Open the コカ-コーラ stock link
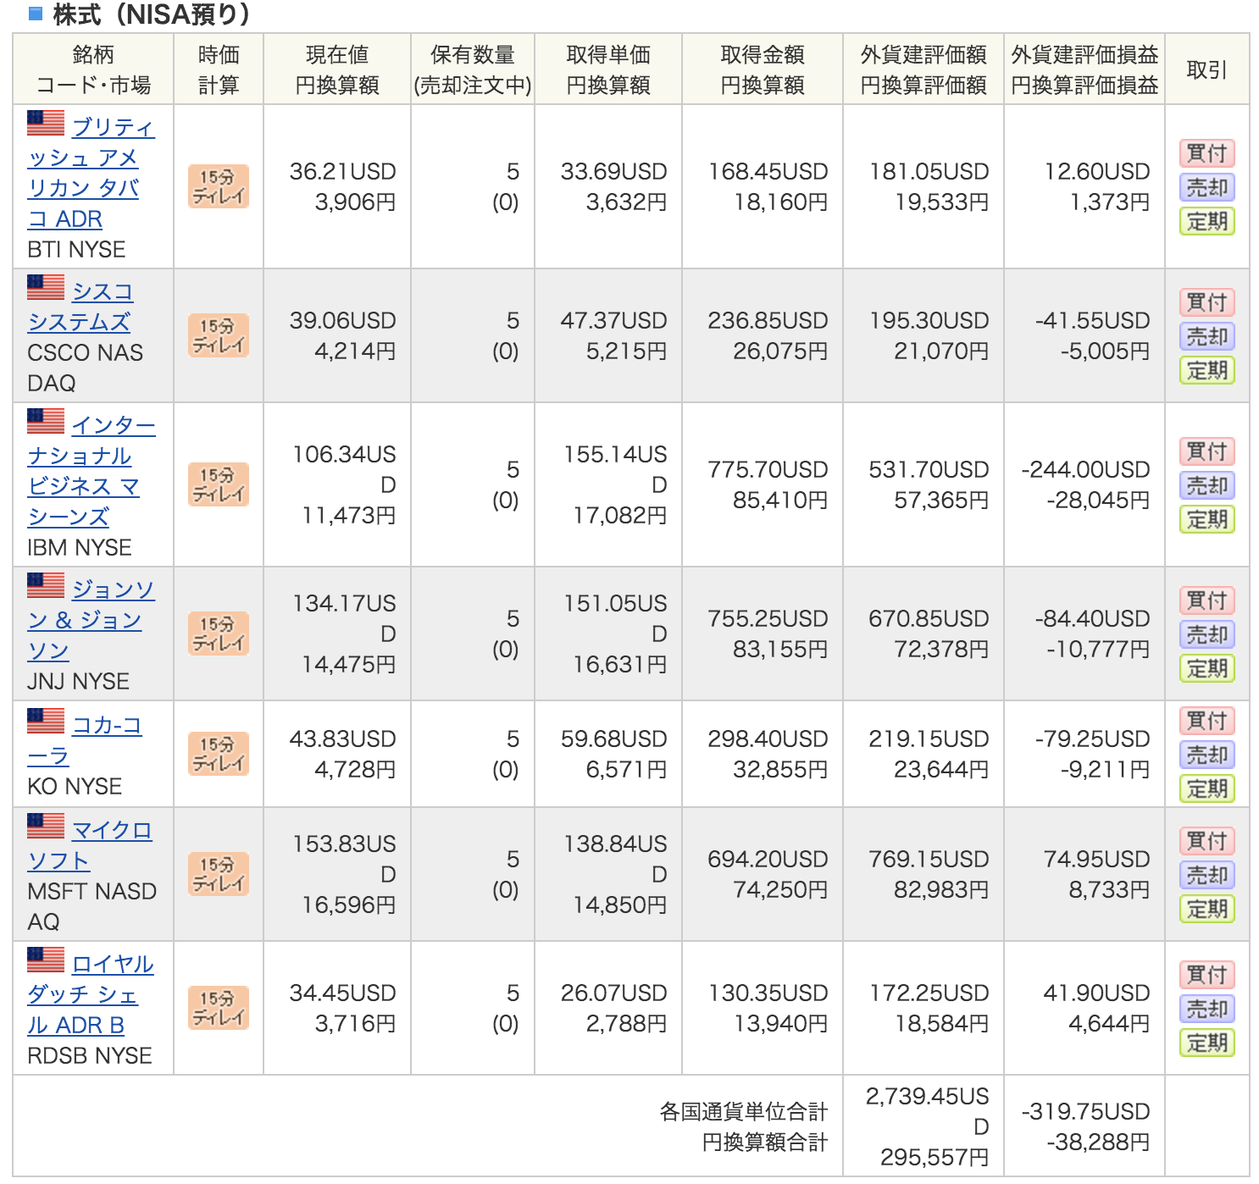 click(85, 741)
